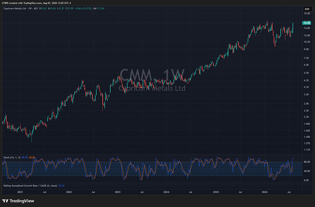Click the 0.00 level on Stoch axis

(x=306, y=180)
